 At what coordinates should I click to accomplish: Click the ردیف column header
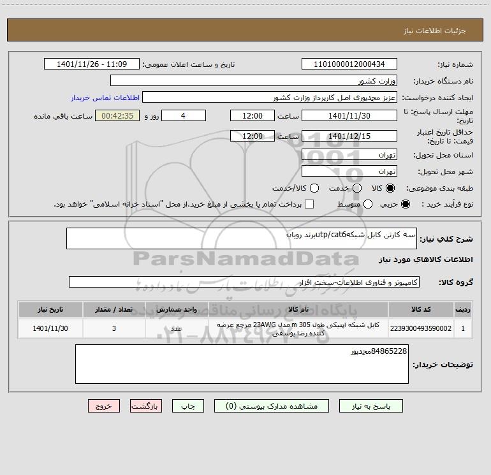click(x=463, y=309)
